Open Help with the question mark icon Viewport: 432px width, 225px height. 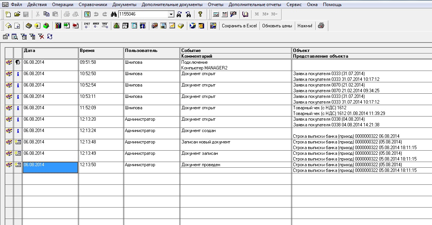pyautogui.click(x=200, y=14)
